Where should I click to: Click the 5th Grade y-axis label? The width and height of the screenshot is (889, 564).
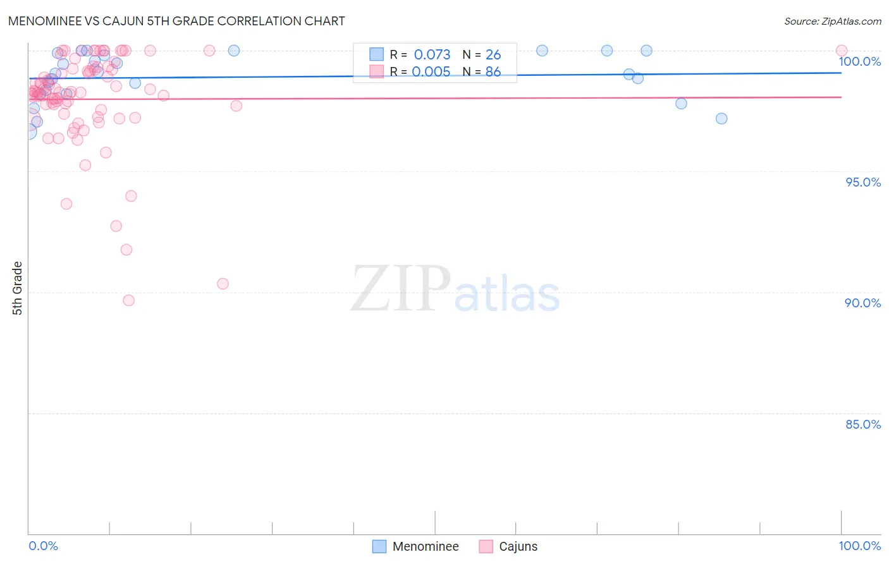point(18,288)
